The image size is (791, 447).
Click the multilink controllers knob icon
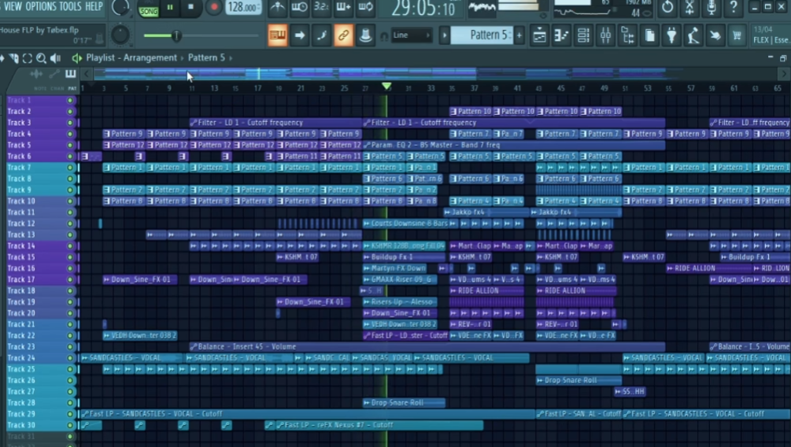pos(366,35)
